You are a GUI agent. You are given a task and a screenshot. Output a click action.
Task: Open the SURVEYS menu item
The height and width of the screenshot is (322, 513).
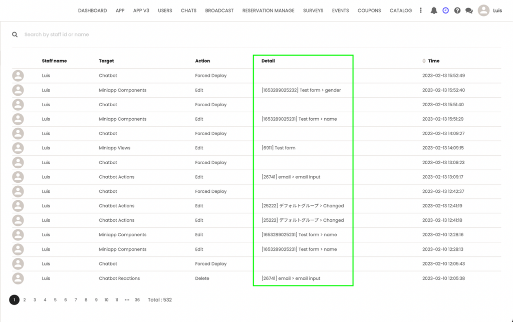313,11
